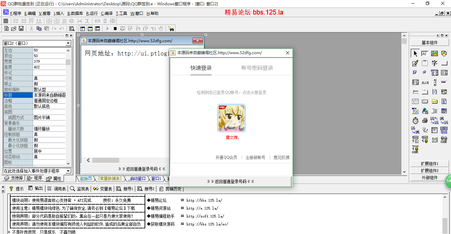Pick the color selector component icon

point(415,111)
